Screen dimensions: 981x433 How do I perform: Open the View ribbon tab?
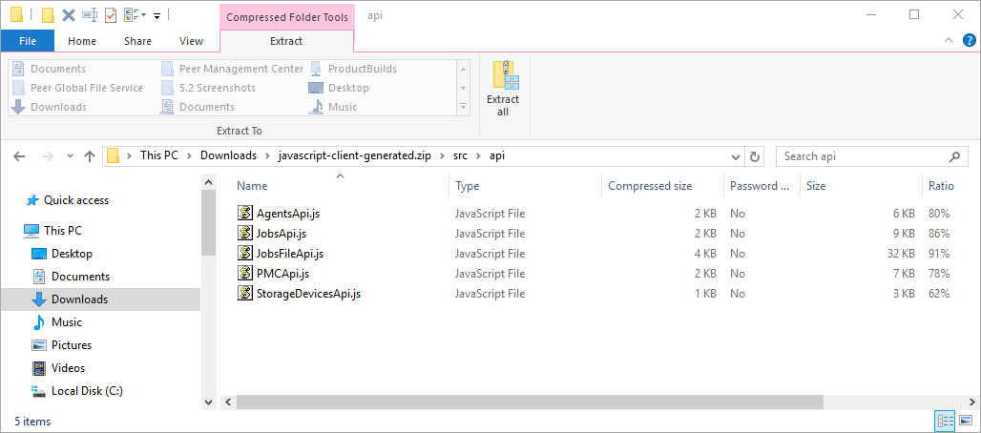tap(191, 41)
